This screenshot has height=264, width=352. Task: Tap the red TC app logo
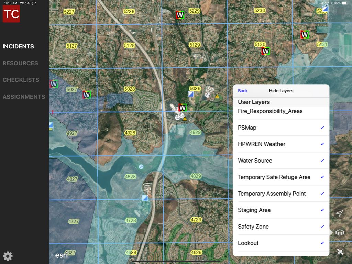click(x=11, y=14)
